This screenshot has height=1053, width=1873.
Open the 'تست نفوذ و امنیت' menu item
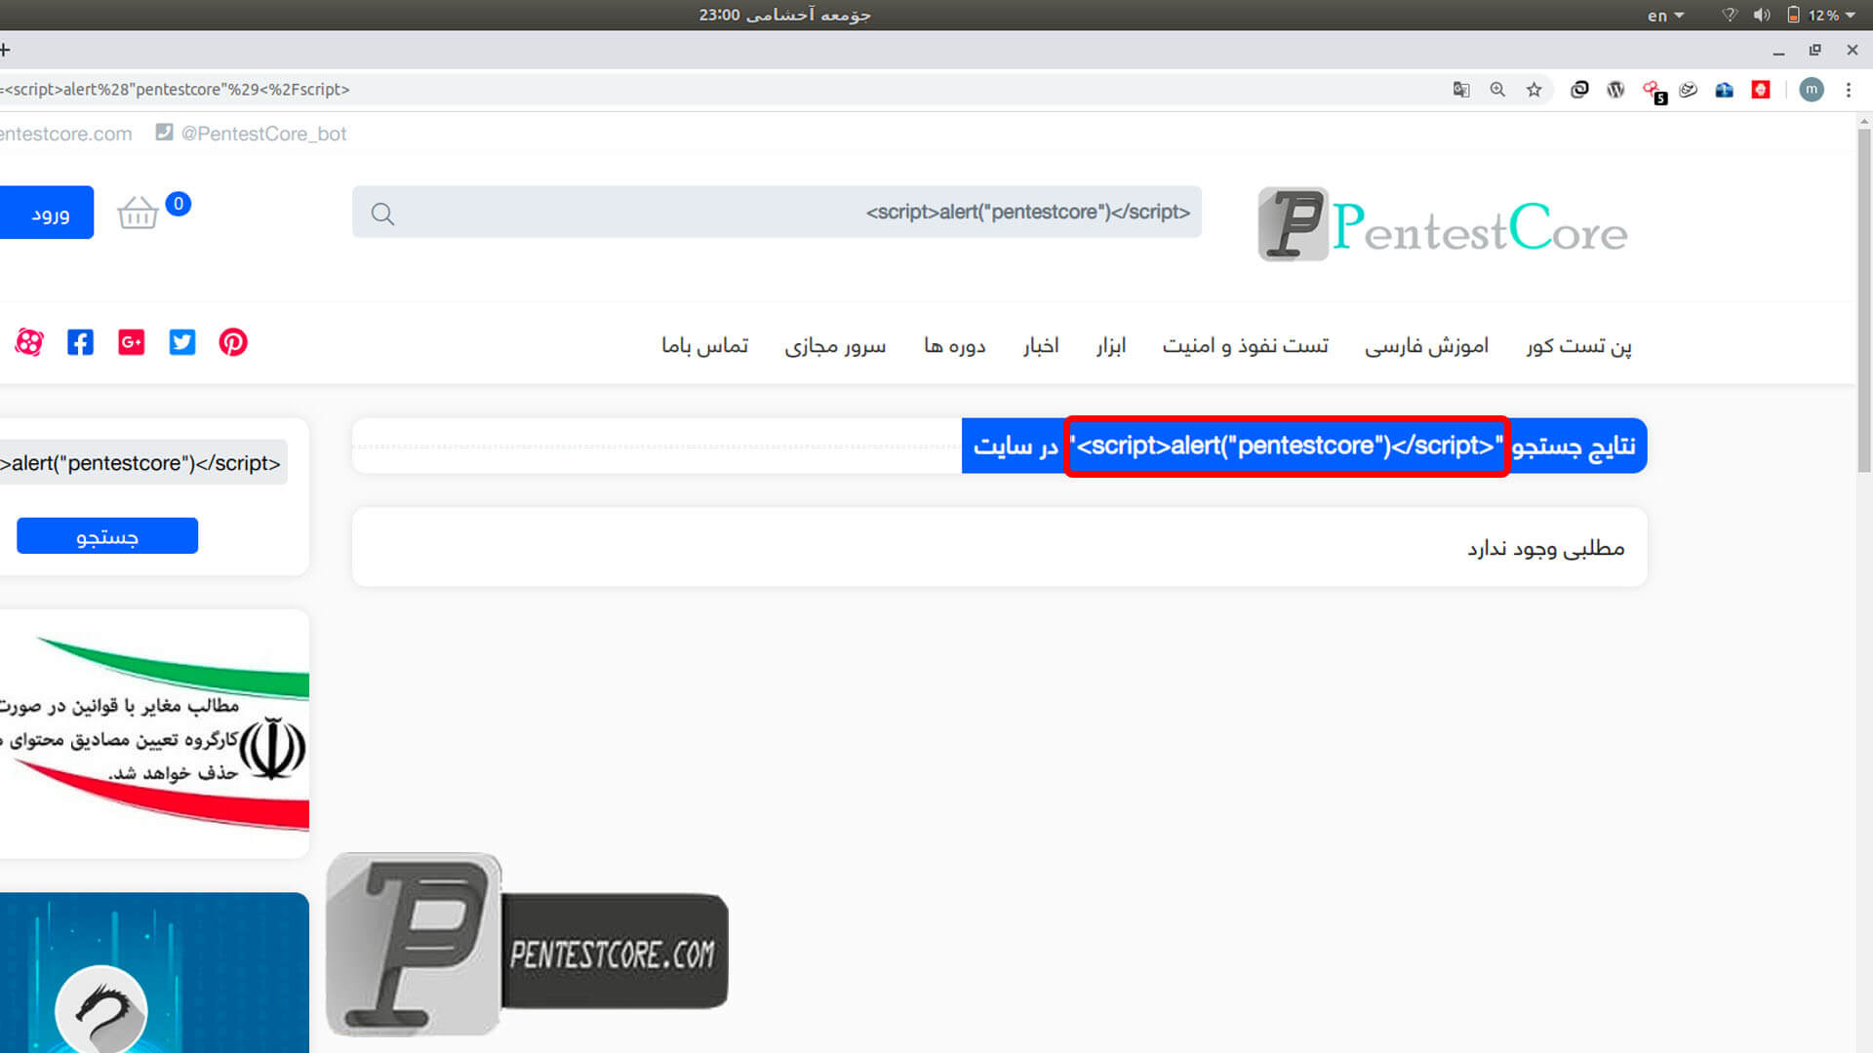pyautogui.click(x=1245, y=345)
